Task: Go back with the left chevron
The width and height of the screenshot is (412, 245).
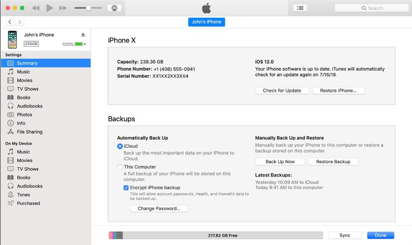Action: tap(10, 22)
